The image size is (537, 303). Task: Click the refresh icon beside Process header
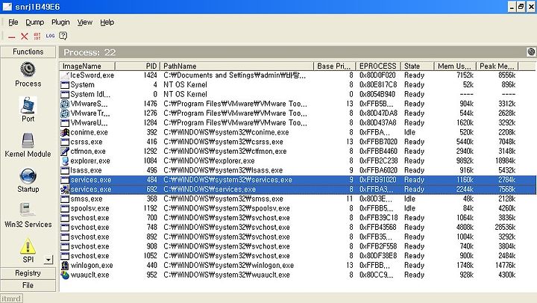(x=531, y=51)
